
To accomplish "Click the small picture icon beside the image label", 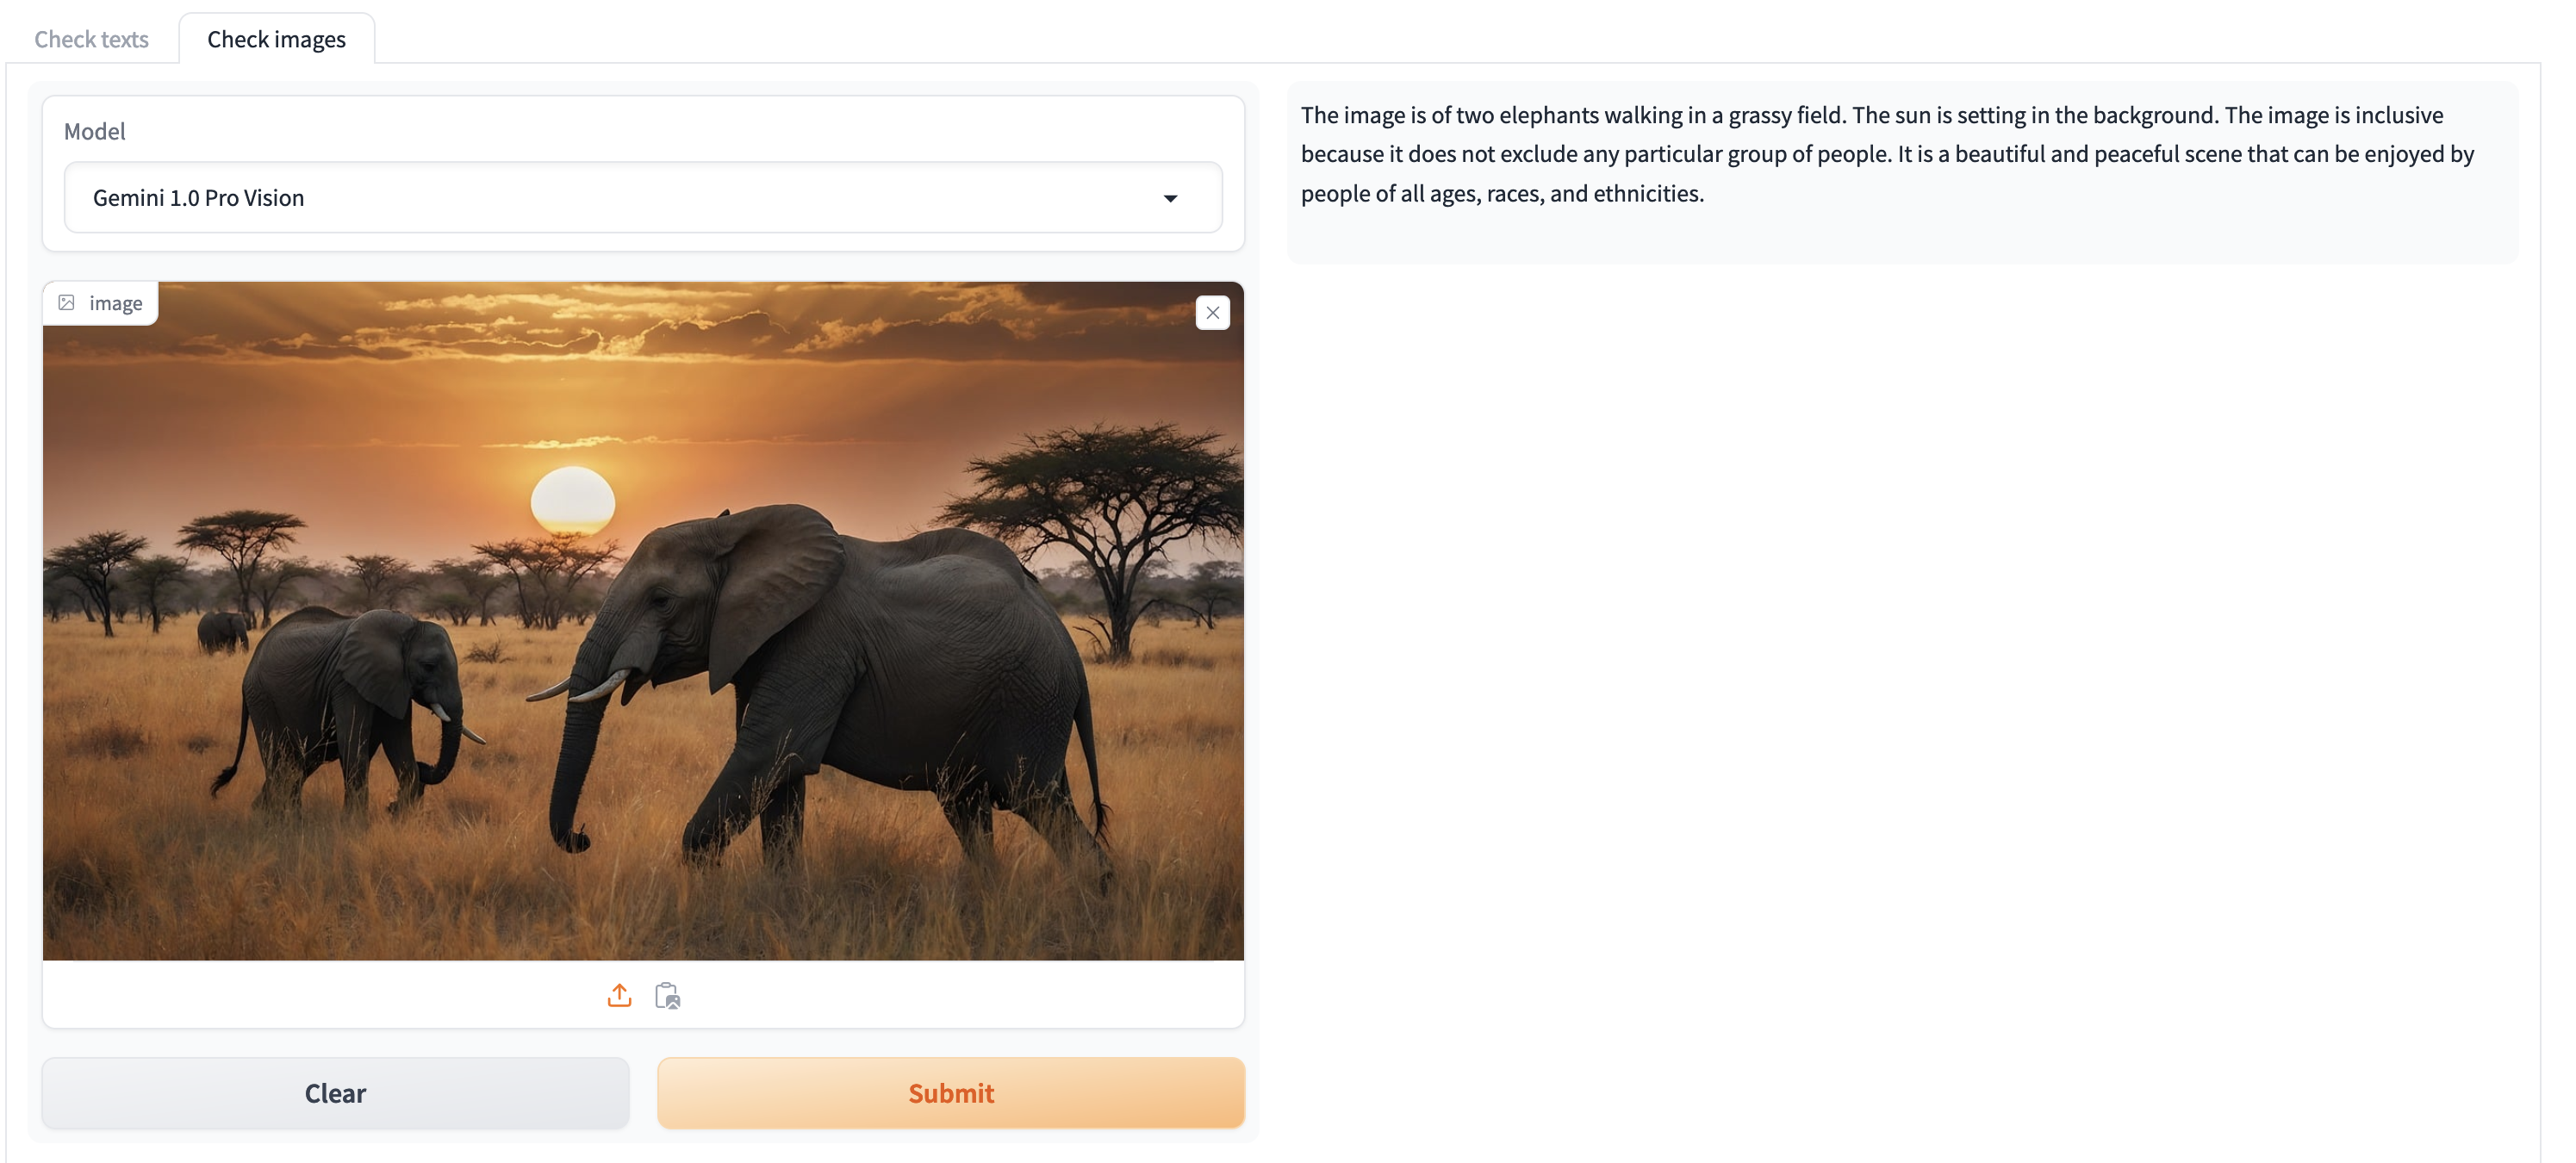I will [67, 302].
